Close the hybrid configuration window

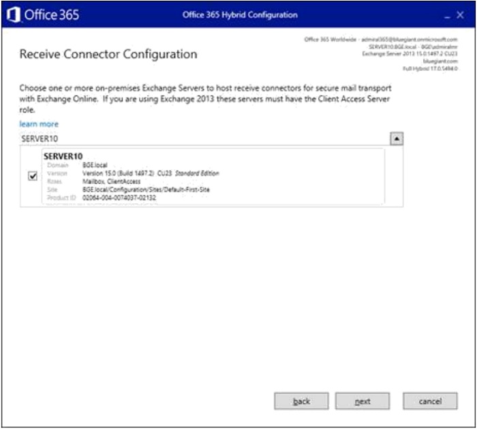pos(460,15)
